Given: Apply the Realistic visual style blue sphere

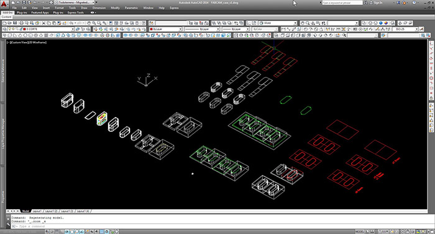Looking at the screenshot, I should (x=380, y=23).
